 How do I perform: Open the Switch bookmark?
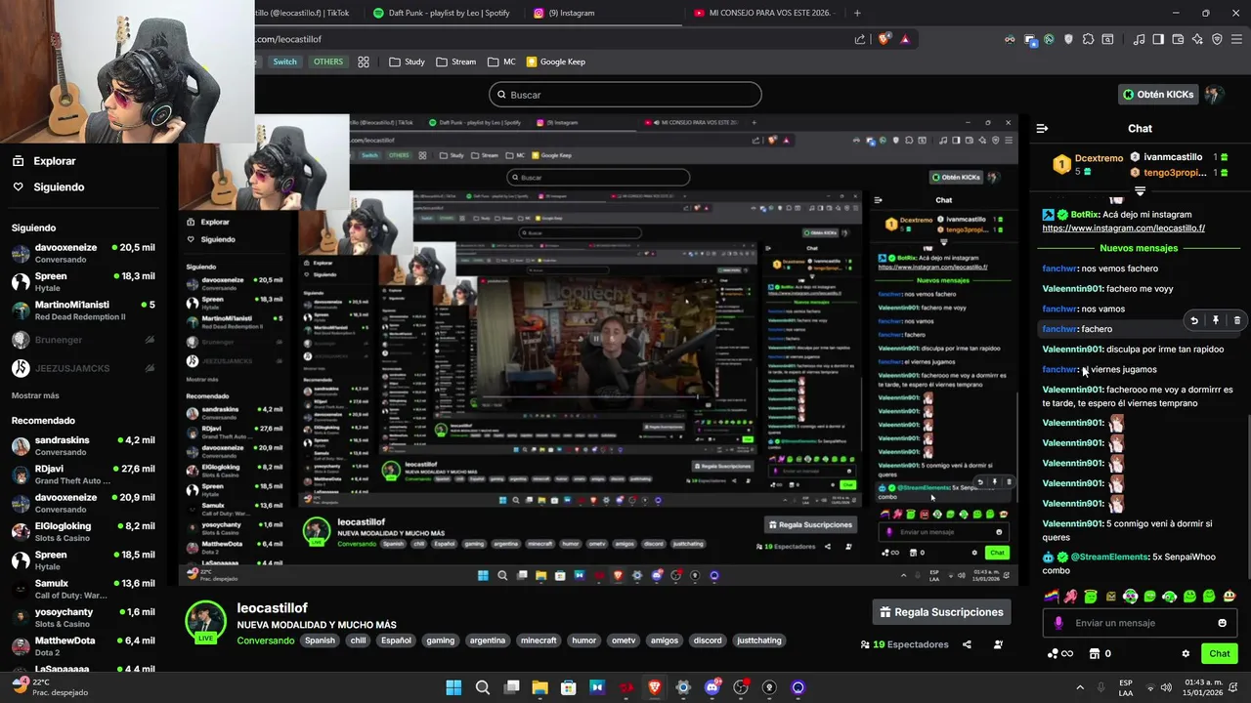pyautogui.click(x=284, y=62)
